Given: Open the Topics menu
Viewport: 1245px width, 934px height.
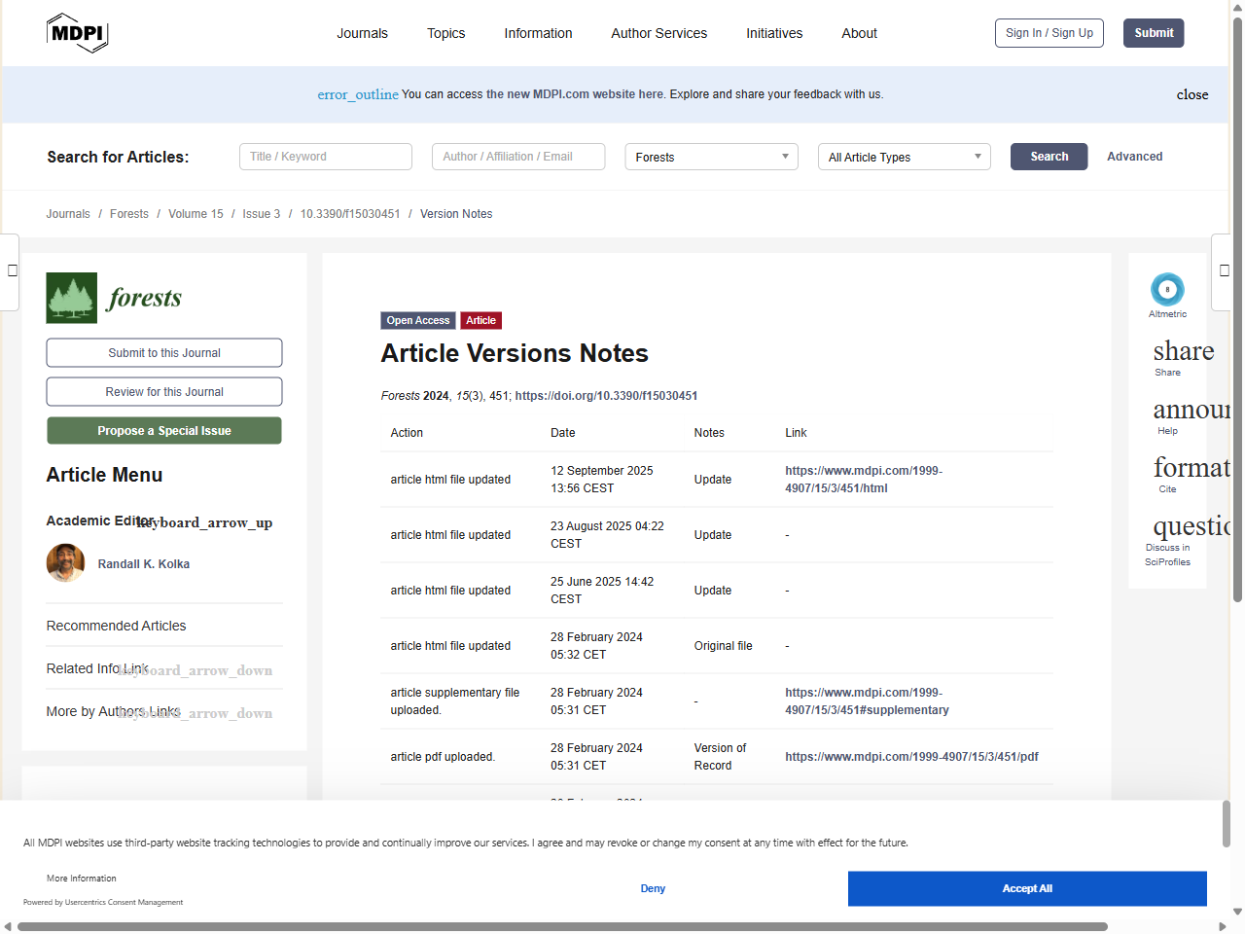Looking at the screenshot, I should pyautogui.click(x=445, y=33).
